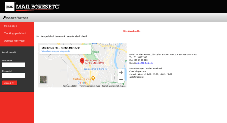Zoom out the map with minus button
The width and height of the screenshot is (227, 123).
click(121, 79)
